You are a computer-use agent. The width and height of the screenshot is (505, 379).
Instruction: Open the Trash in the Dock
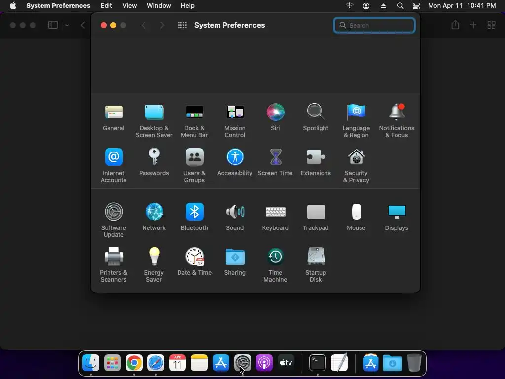(414, 363)
